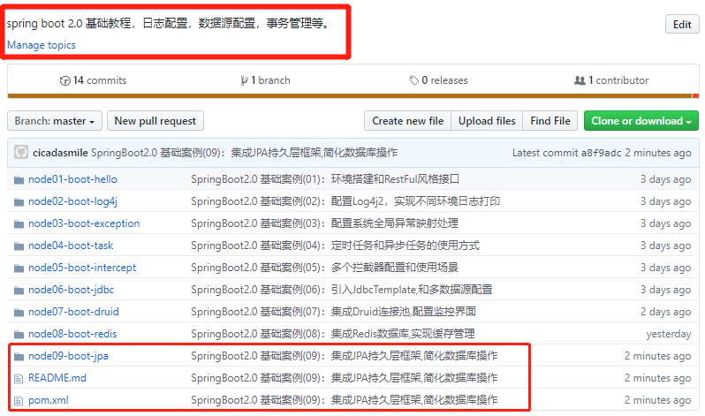705x416 pixels.
Task: Open the Branch: master dropdown
Action: pos(55,120)
